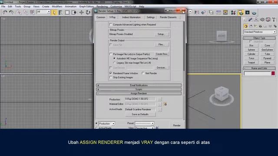The image size is (278, 156).
Task: Switch to the Utilities hammer icon
Action: coord(274,19)
